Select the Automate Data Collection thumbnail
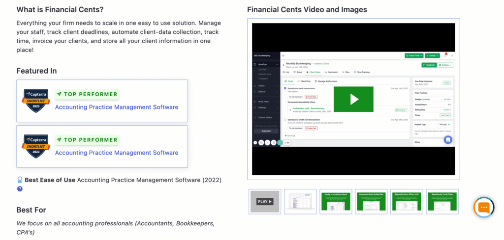This screenshot has height=240, width=504. tap(371, 202)
